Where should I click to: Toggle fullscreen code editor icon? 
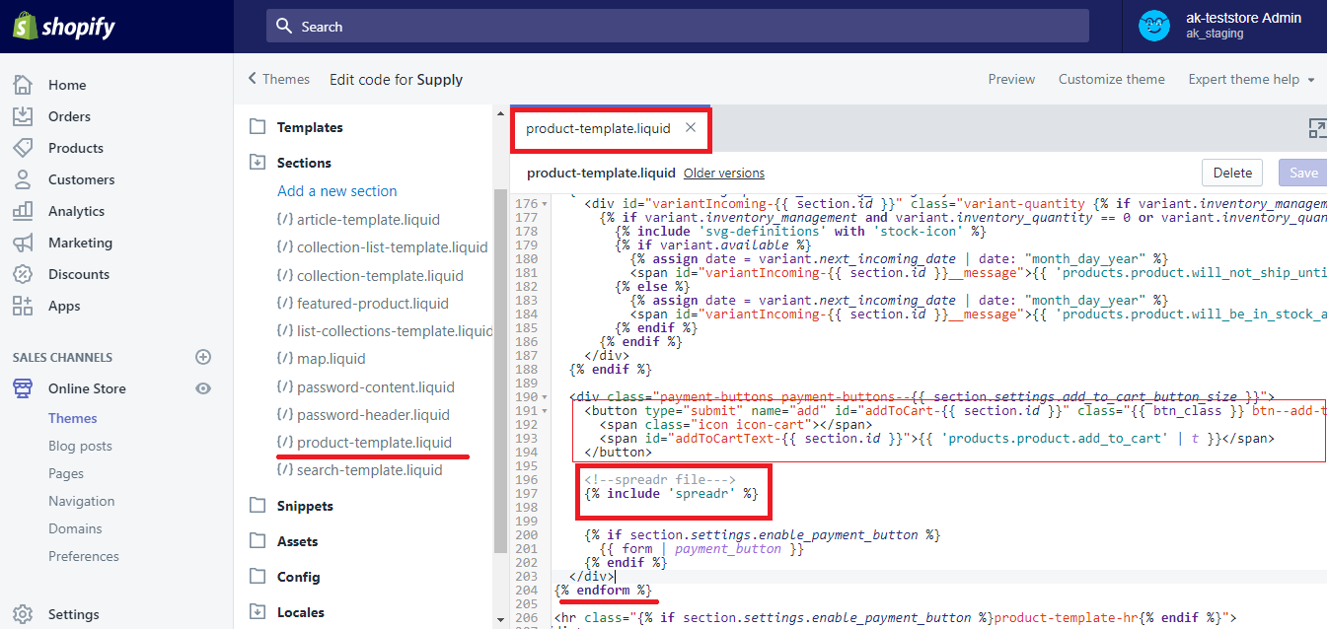coord(1317,128)
